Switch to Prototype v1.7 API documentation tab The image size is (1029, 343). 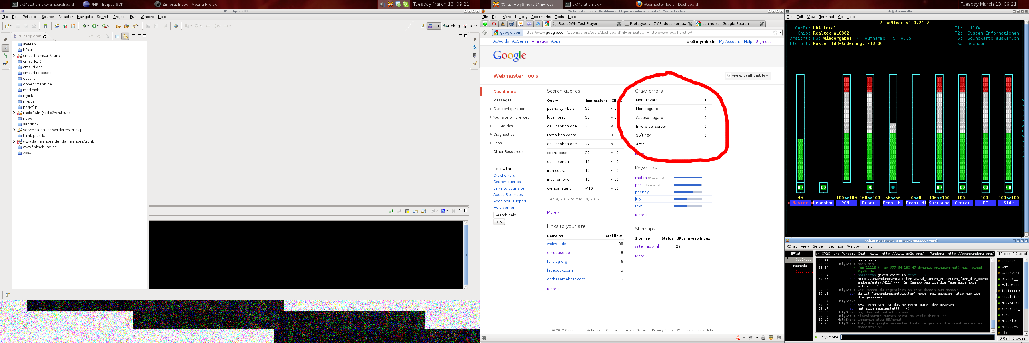[659, 23]
